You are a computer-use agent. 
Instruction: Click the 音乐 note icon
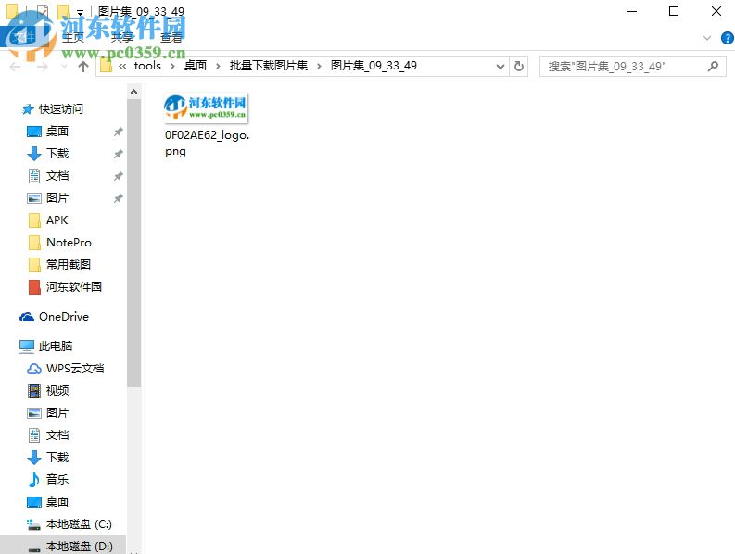(x=33, y=480)
